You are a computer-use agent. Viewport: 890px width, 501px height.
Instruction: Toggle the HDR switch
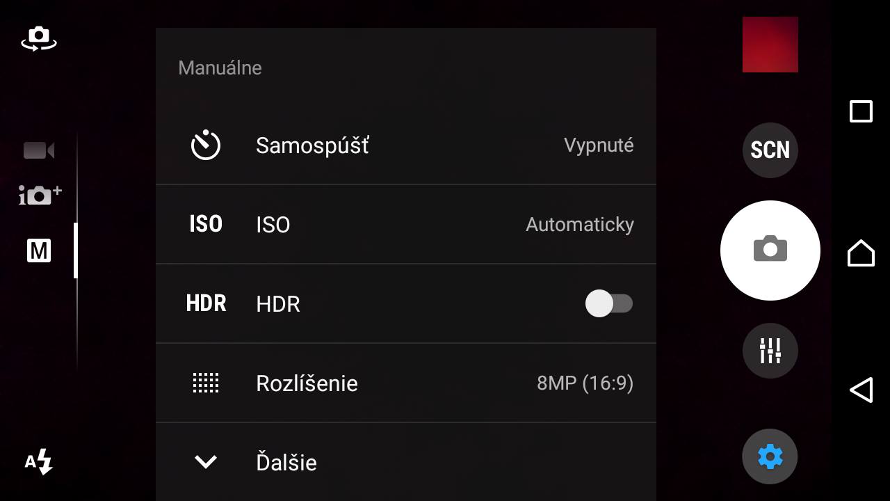(609, 303)
